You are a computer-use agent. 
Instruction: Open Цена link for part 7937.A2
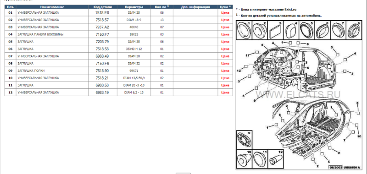pyautogui.click(x=225, y=27)
